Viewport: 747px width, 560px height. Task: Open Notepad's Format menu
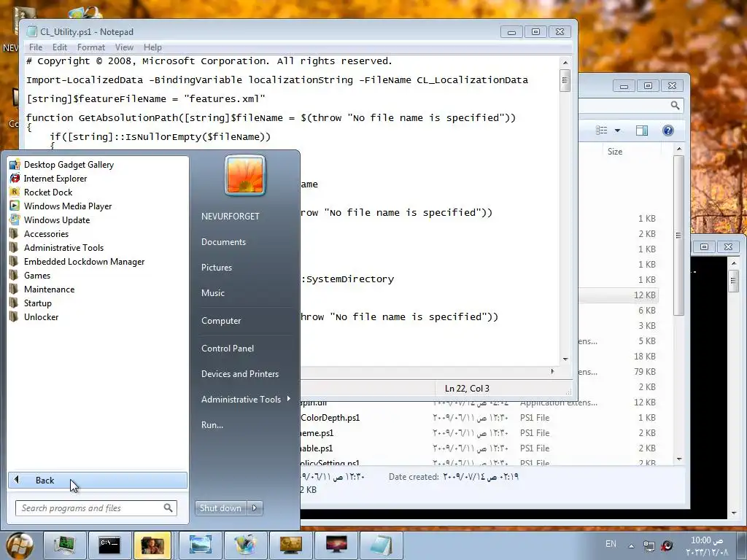point(91,47)
